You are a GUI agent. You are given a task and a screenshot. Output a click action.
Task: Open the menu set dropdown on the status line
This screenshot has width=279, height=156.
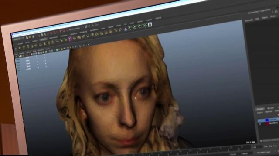pos(19,39)
